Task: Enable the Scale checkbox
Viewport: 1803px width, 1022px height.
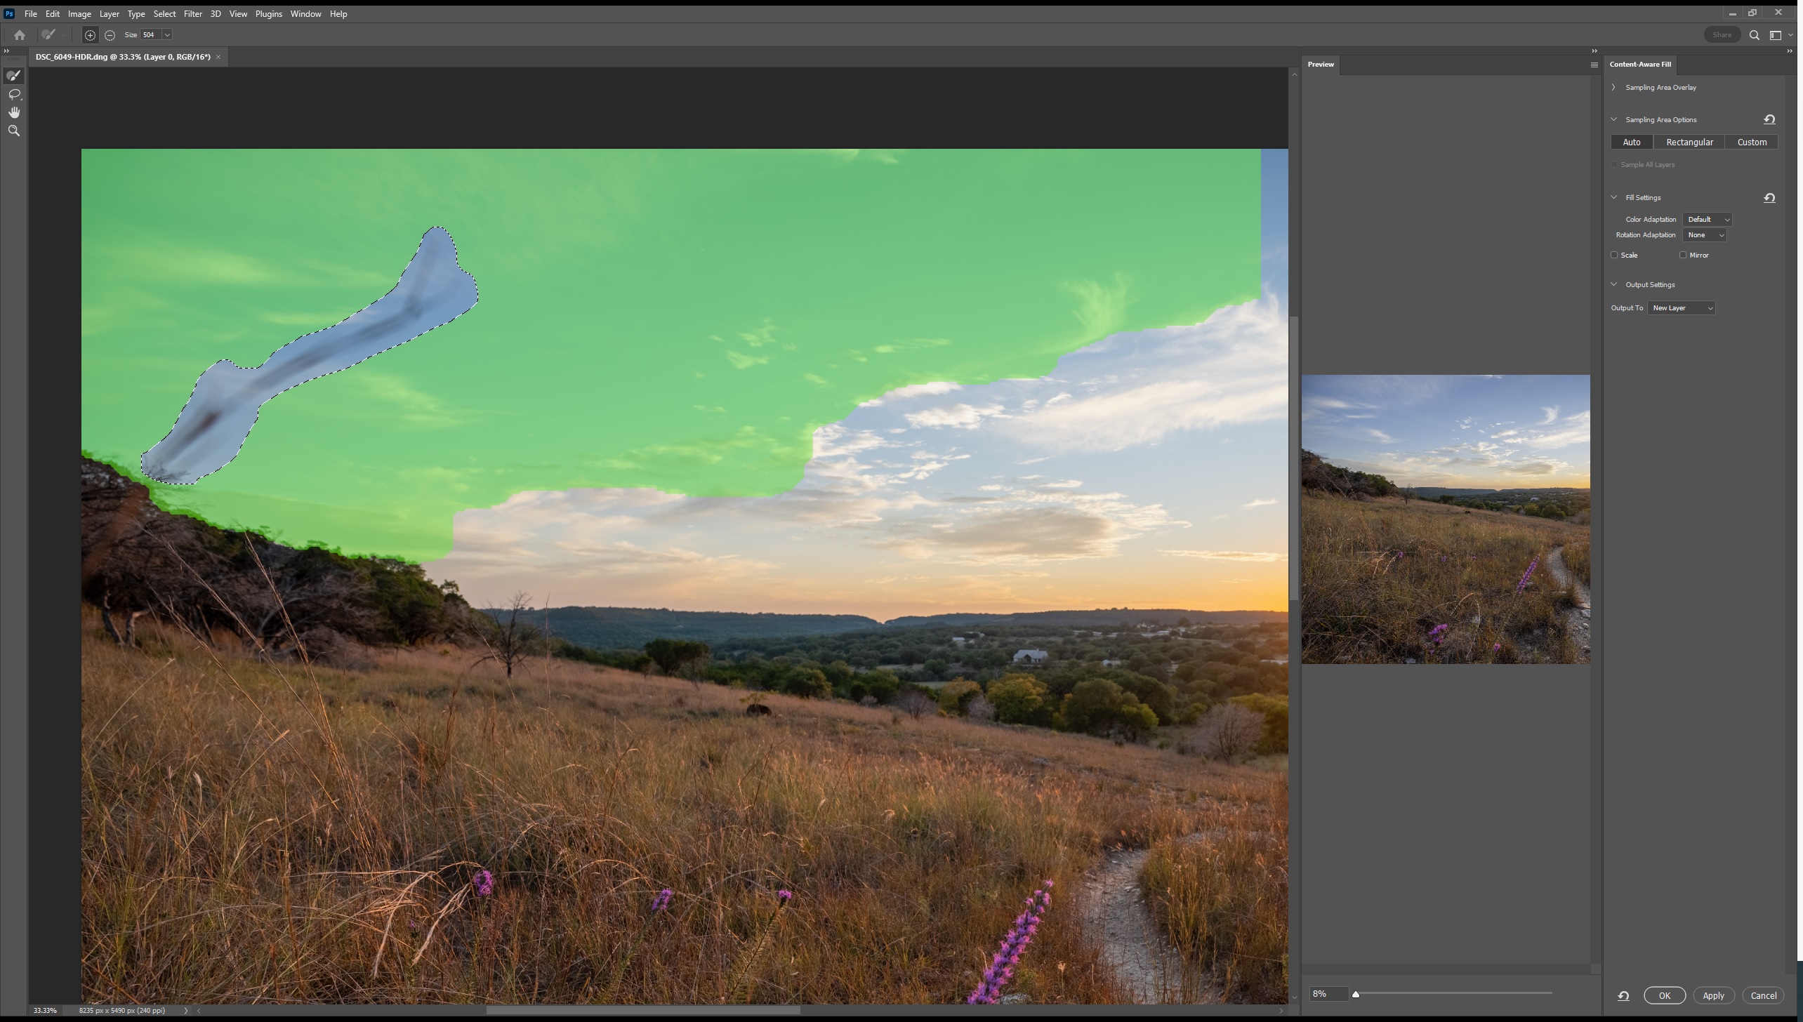Action: (x=1614, y=255)
